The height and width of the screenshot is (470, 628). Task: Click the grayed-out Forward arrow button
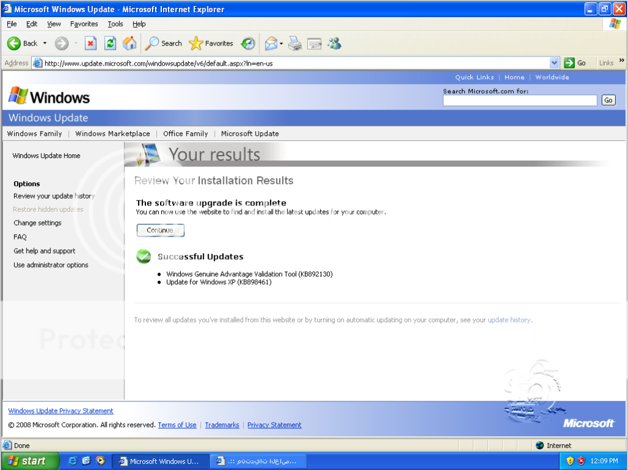click(62, 44)
